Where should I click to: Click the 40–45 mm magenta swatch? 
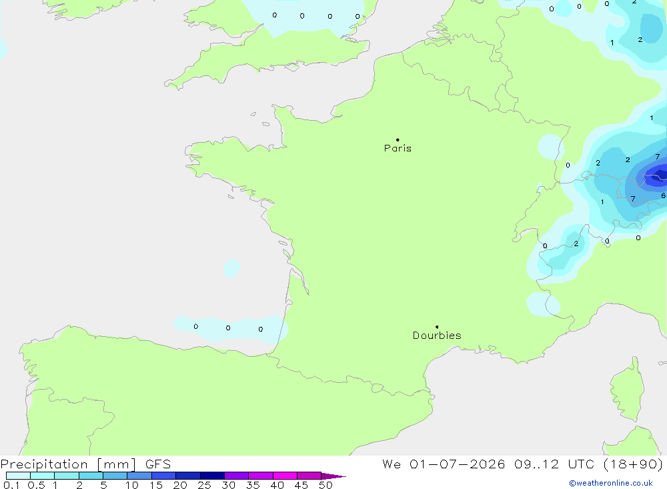click(285, 476)
